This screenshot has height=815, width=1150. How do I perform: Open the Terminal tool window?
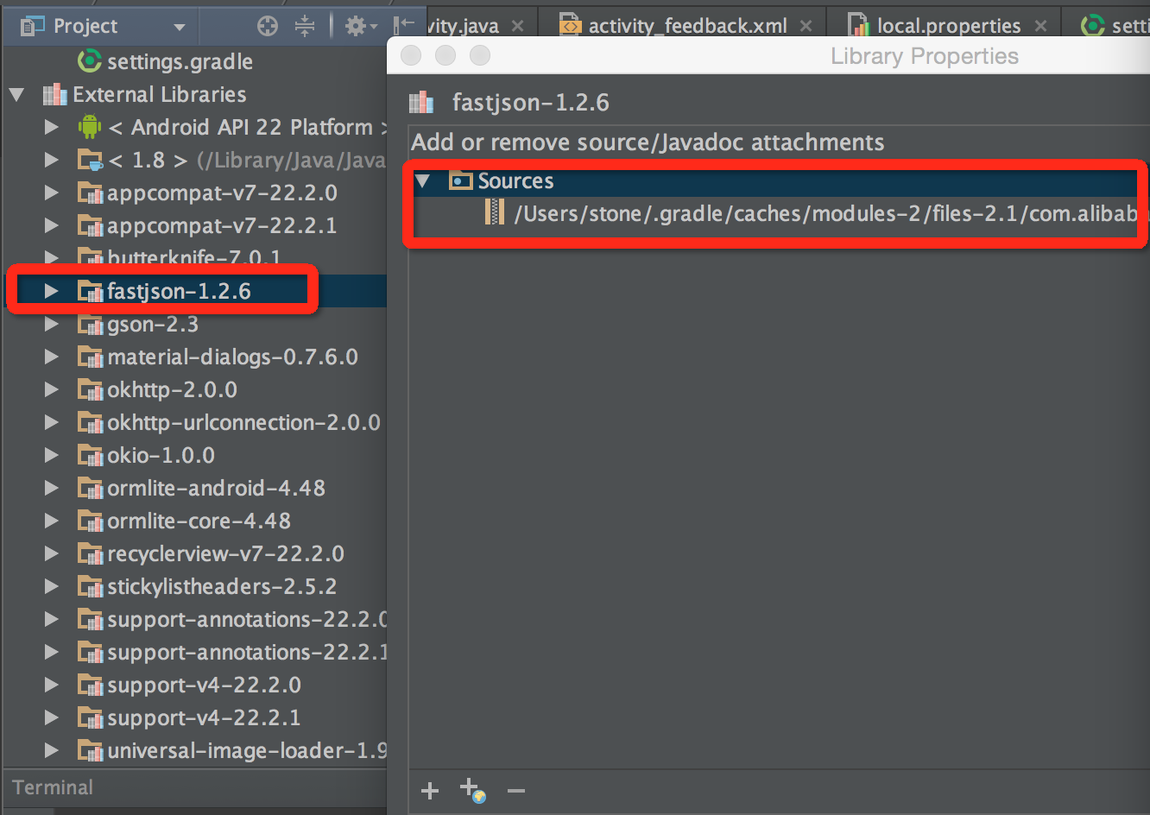pos(52,787)
